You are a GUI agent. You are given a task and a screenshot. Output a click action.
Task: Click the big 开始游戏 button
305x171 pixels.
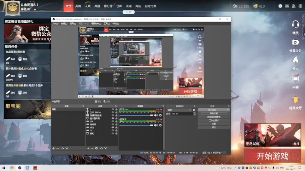click(x=272, y=156)
